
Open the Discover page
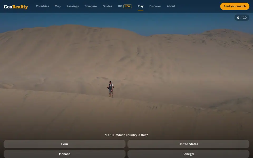click(x=155, y=6)
